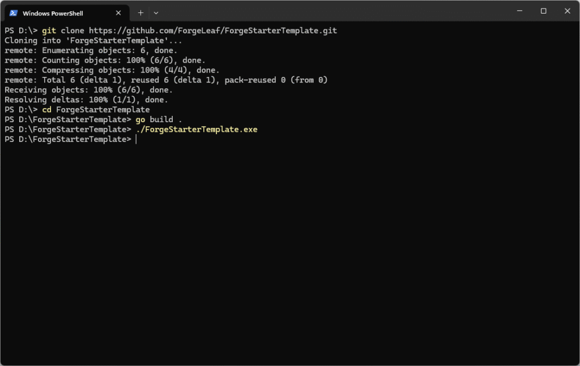Select the ./ForgeStarterTemplate.exe command text
The image size is (580, 366).
197,129
